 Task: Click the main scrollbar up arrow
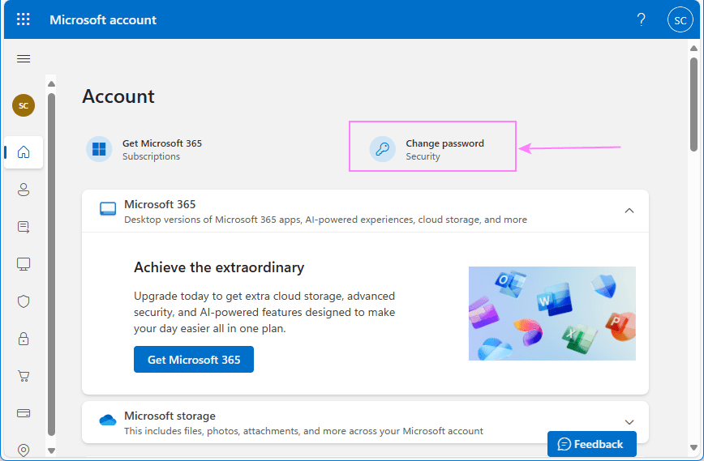693,48
